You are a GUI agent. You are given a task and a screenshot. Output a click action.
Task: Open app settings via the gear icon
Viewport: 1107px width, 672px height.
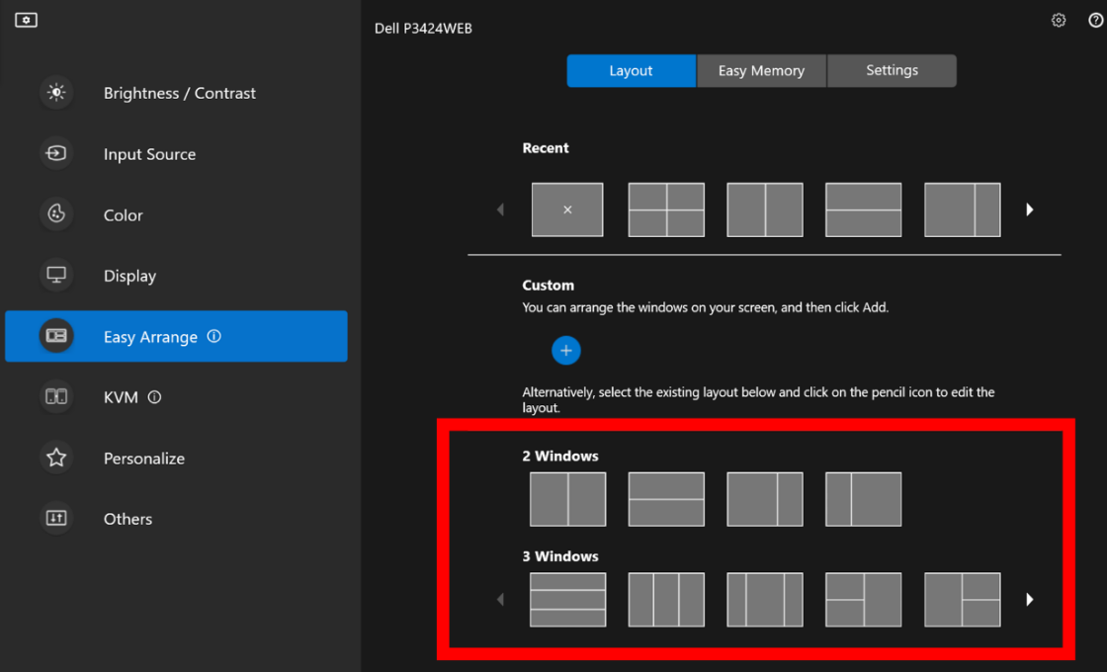[x=1059, y=20]
